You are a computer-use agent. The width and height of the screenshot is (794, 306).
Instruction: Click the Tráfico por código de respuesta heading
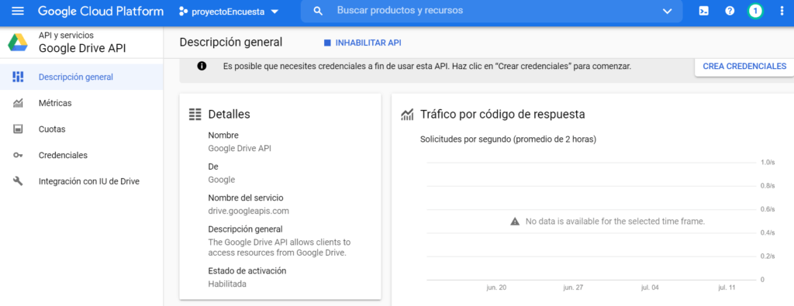pyautogui.click(x=502, y=115)
